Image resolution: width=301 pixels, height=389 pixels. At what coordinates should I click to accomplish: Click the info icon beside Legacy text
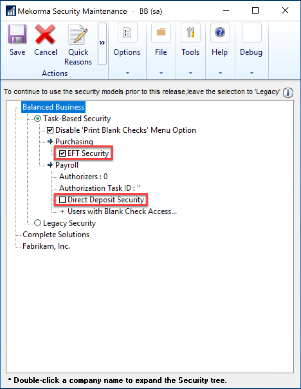pyautogui.click(x=288, y=93)
